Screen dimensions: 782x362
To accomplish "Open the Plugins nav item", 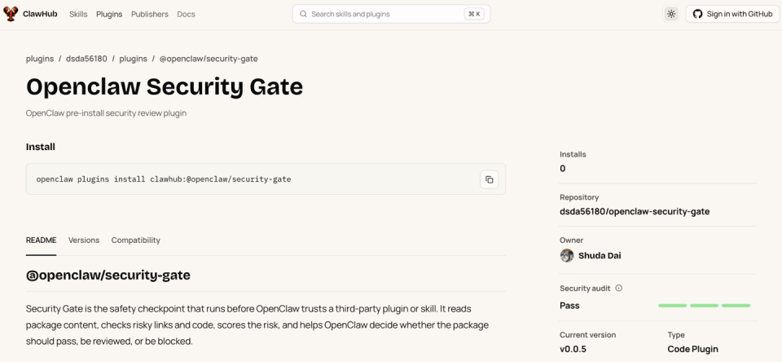I will [x=109, y=14].
